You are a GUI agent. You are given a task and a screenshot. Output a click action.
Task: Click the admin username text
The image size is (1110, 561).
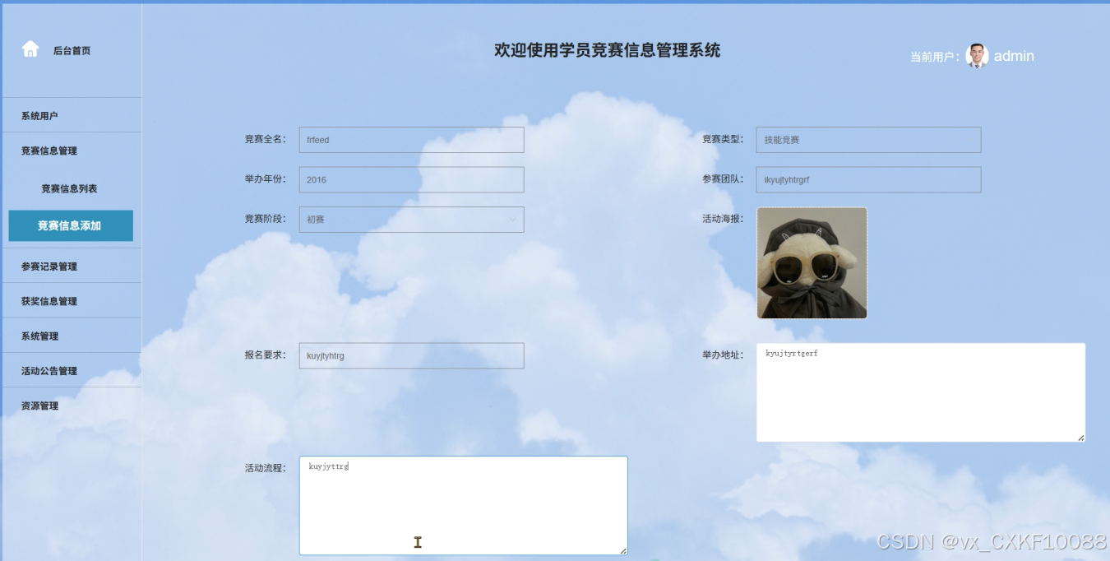[x=1014, y=56]
